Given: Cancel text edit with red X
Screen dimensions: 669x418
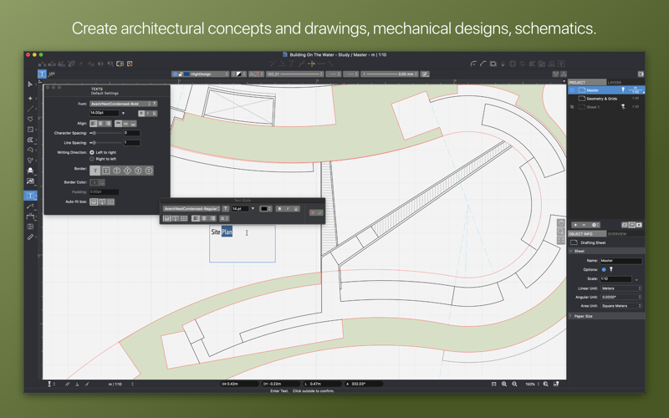Looking at the screenshot, I should (313, 212).
